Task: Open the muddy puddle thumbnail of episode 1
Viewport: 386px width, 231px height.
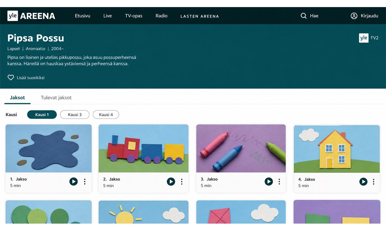Action: [x=49, y=149]
